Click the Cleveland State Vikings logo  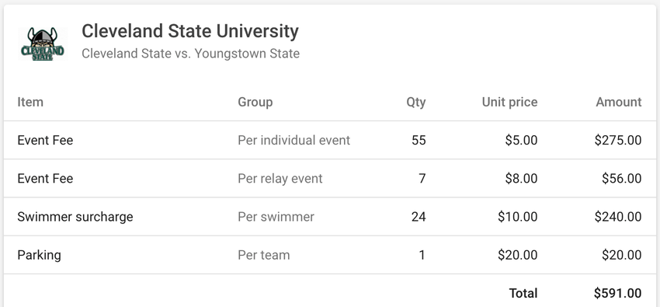[x=43, y=44]
